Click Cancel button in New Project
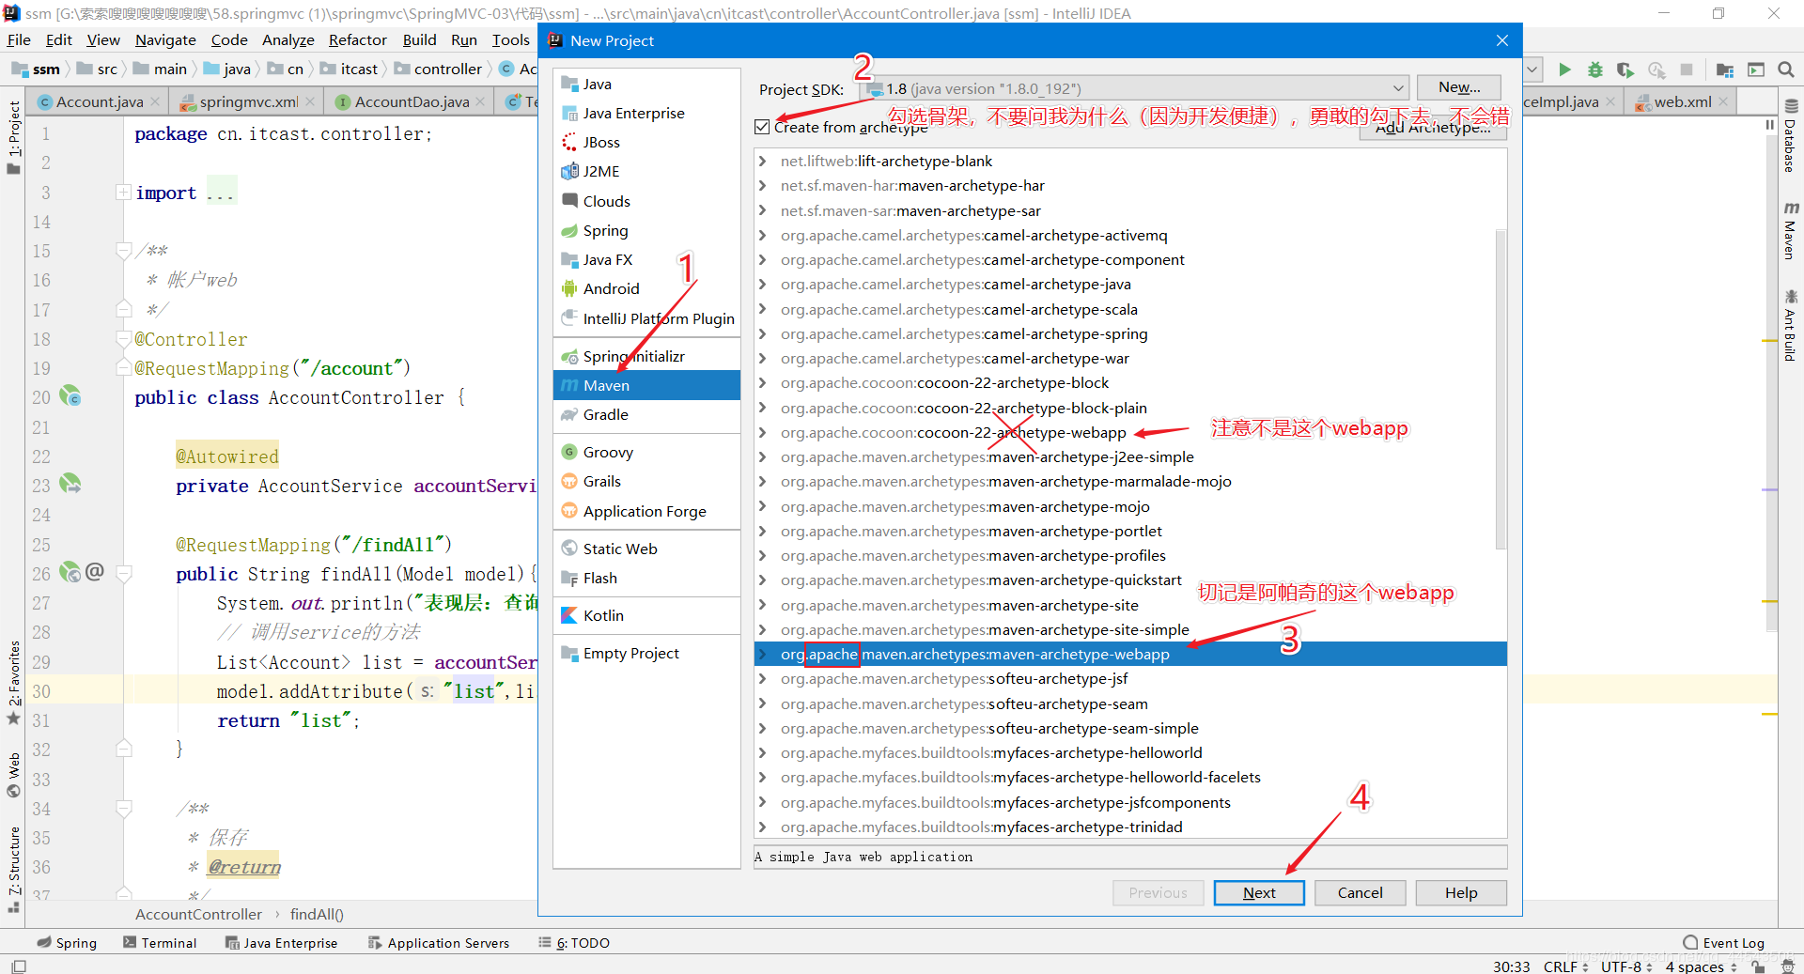Screen dimensions: 1804x974 1360,892
